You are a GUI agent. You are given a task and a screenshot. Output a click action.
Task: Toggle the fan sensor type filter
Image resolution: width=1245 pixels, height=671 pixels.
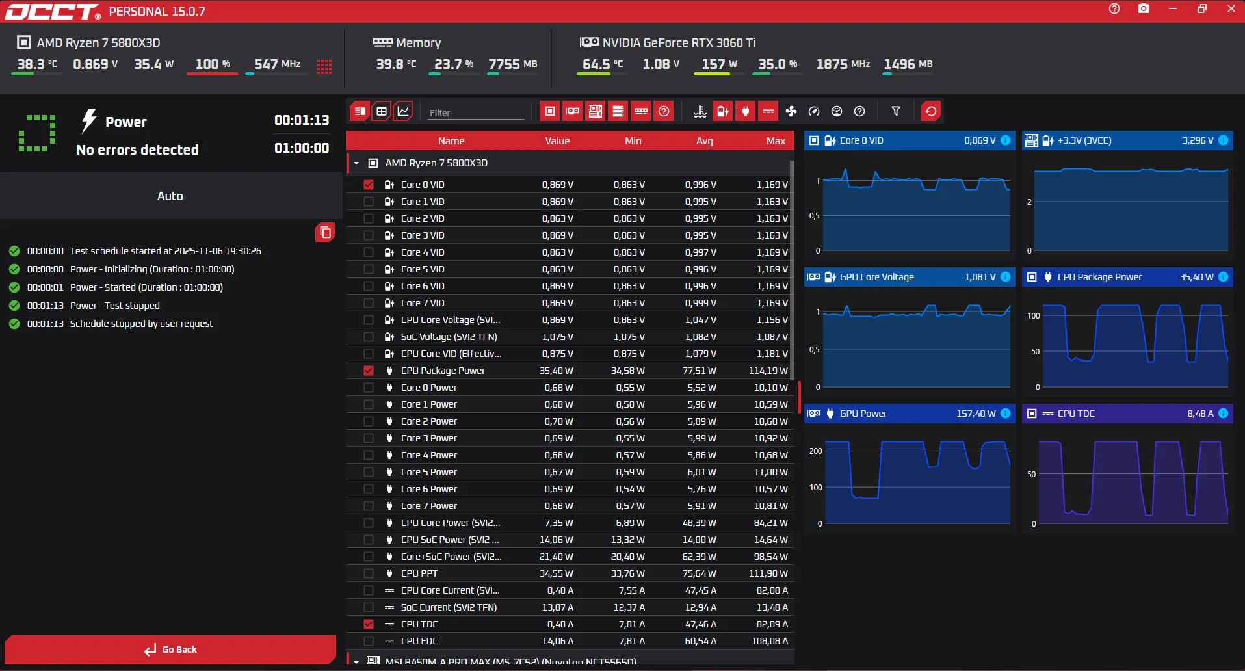791,111
